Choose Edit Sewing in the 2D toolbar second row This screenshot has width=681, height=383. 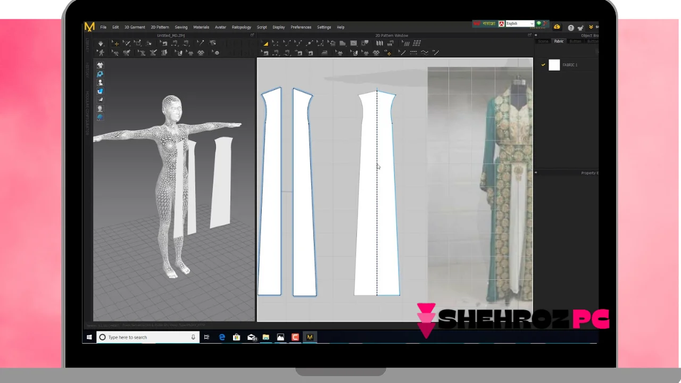click(265, 53)
